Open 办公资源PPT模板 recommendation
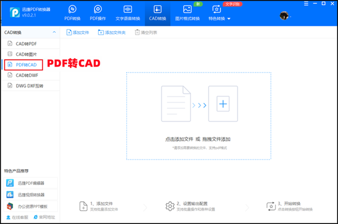 point(31,207)
